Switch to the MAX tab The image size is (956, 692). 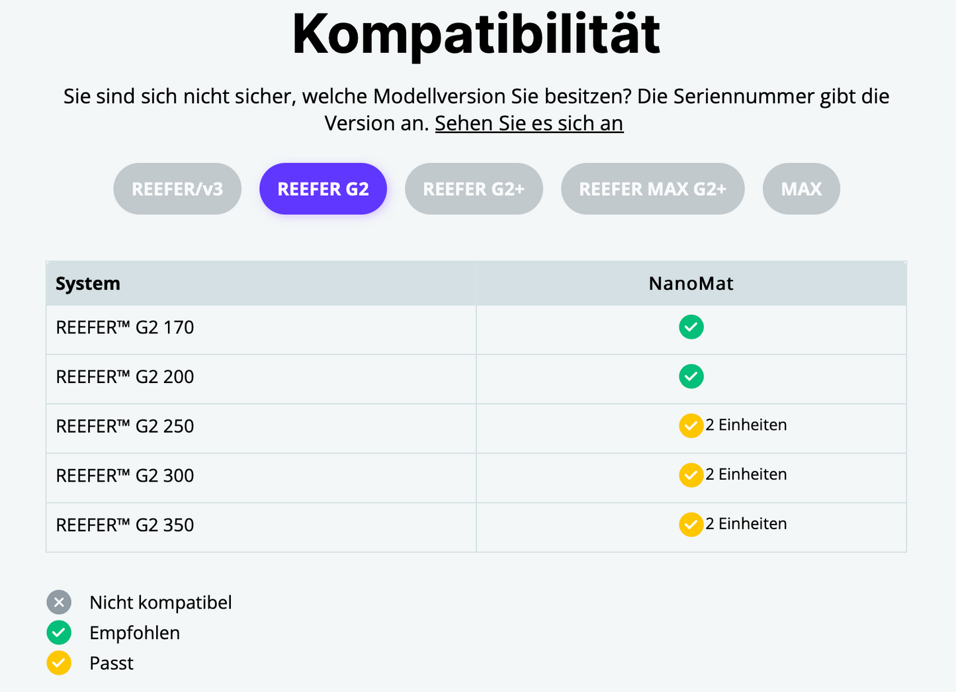801,189
